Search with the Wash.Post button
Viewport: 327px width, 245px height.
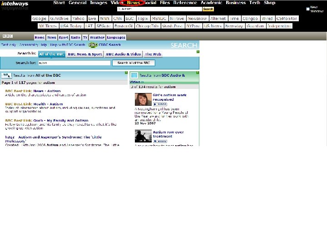click(173, 26)
